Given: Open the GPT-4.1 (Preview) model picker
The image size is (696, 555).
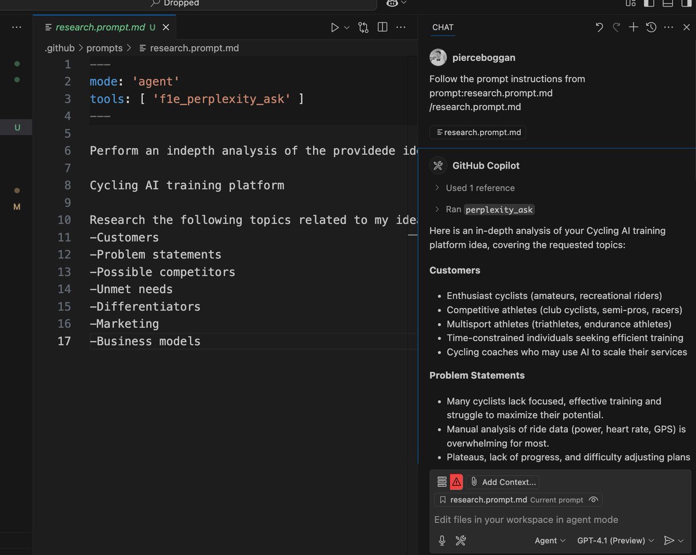Looking at the screenshot, I should [x=615, y=541].
